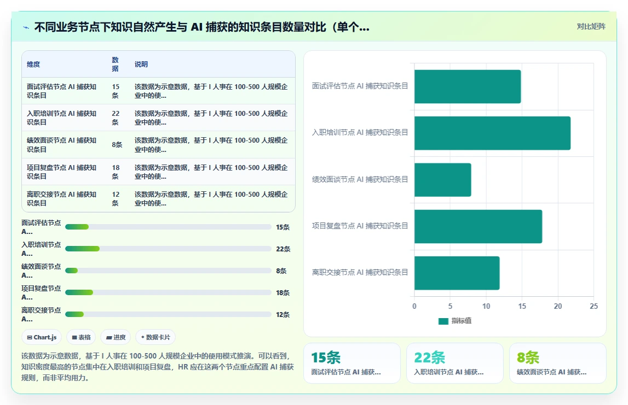628x405 pixels.
Task: Click the 离职交接节点 chart bar
Action: [457, 273]
